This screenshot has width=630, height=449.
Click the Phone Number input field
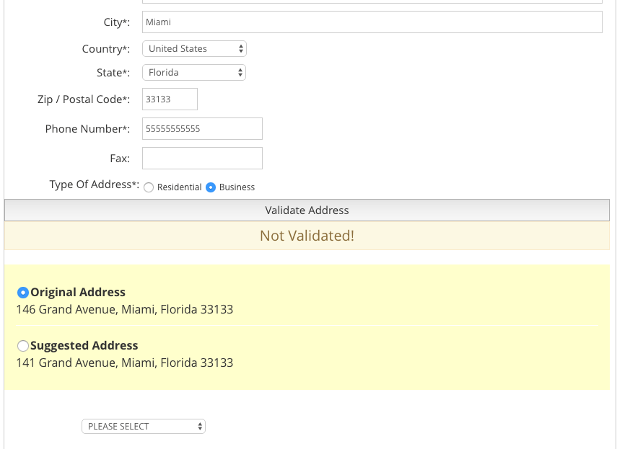pos(202,129)
